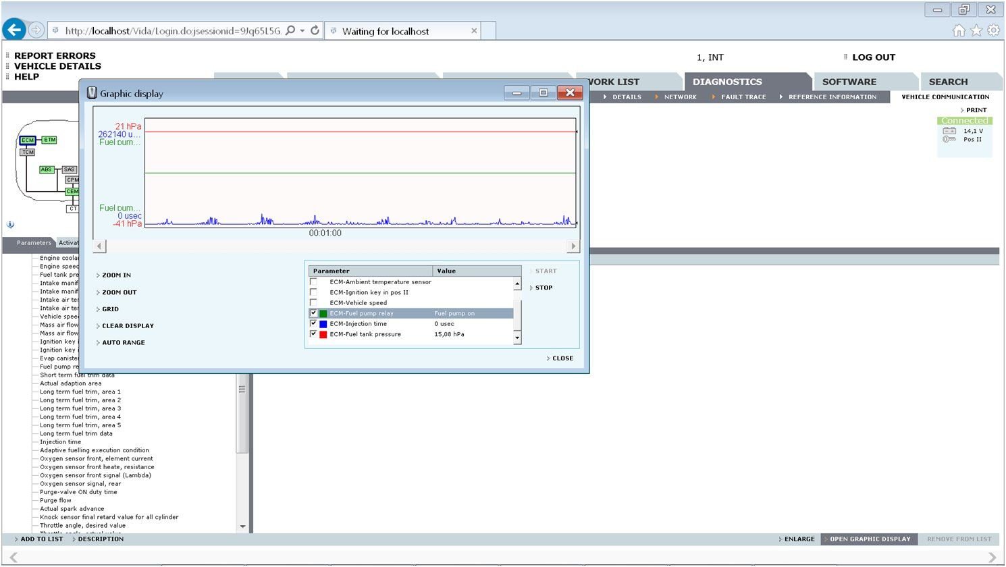This screenshot has width=1006, height=567.
Task: Toggle the ECM-Injection time checkbox
Action: tap(313, 323)
